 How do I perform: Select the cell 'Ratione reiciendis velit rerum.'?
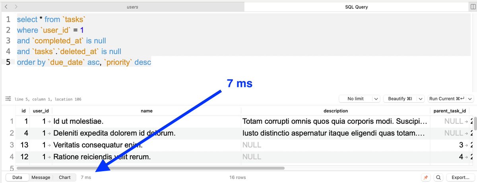pos(147,157)
